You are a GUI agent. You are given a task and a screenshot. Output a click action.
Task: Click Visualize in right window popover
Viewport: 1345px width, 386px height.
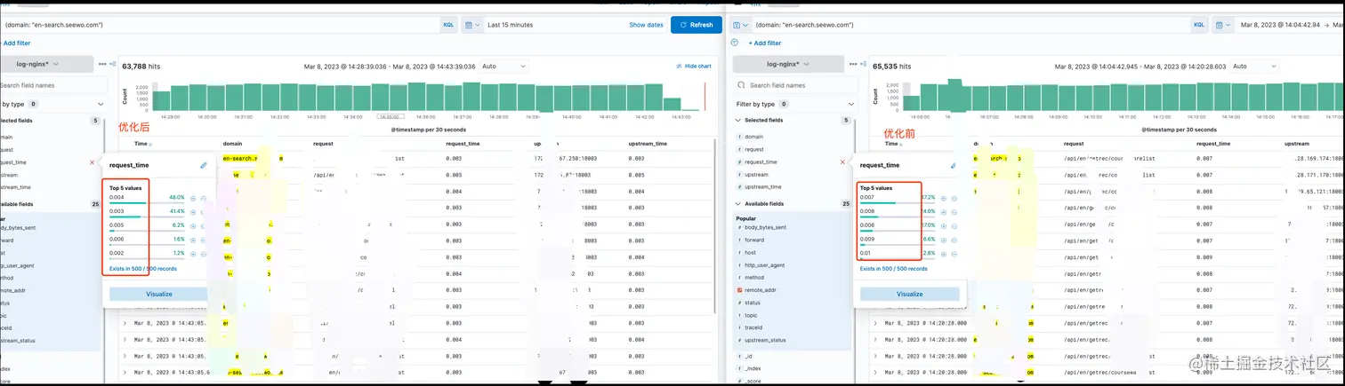[909, 294]
